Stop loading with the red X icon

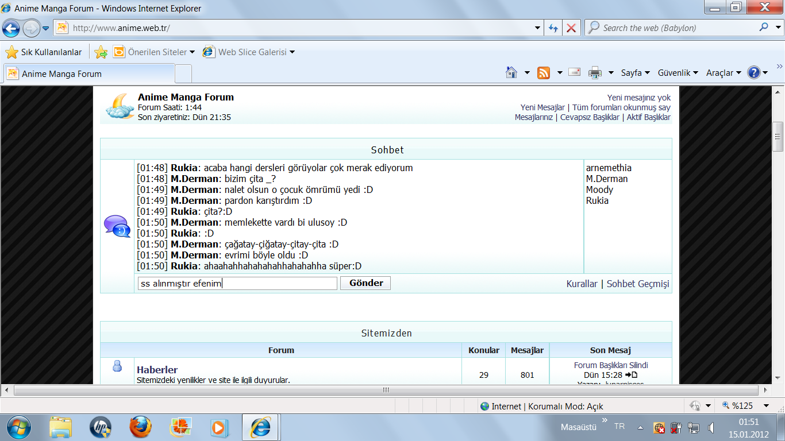pos(571,28)
